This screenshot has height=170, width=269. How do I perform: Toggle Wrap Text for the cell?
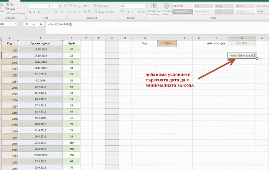pos(101,6)
